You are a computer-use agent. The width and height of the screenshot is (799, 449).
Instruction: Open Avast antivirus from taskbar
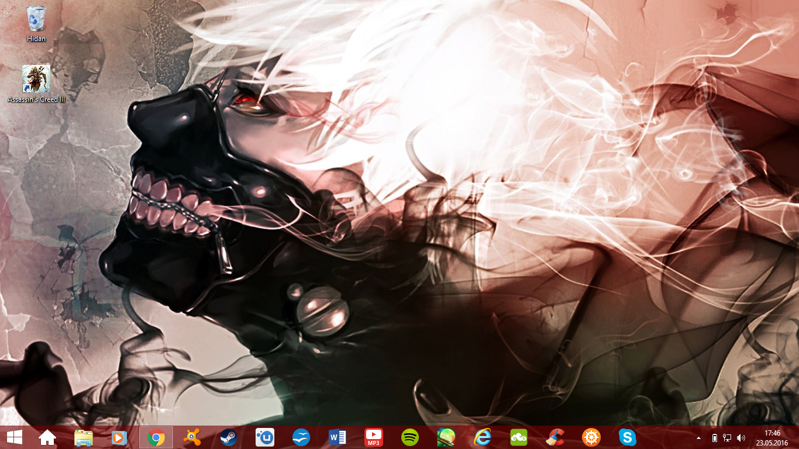pos(192,437)
